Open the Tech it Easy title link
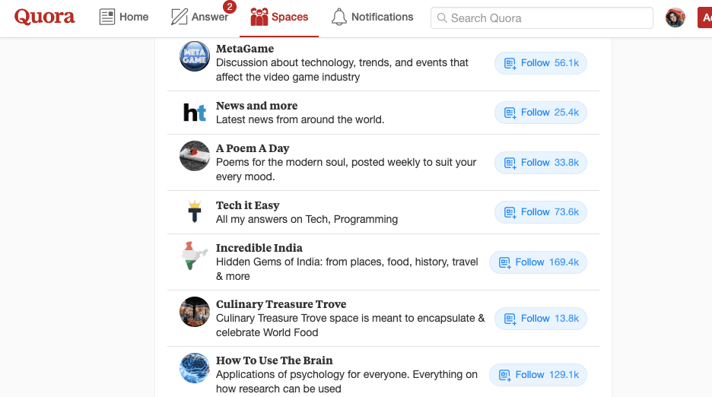 247,205
